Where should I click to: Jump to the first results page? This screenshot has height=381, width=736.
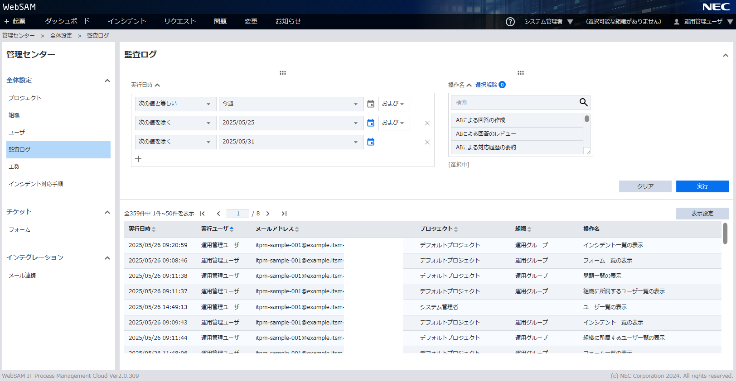[202, 214]
